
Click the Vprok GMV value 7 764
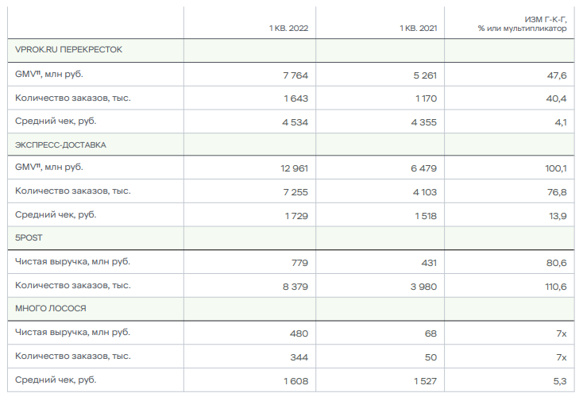[295, 75]
